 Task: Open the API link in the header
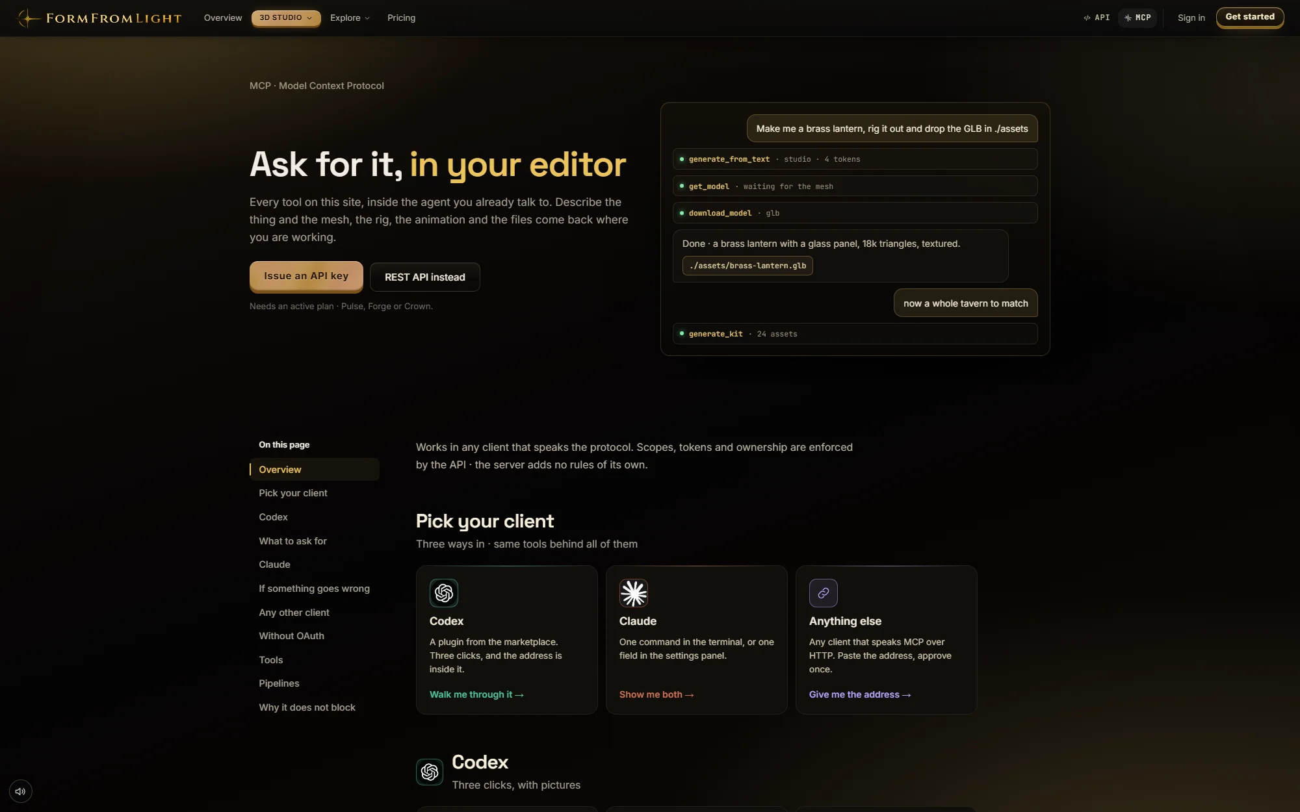[x=1097, y=18]
